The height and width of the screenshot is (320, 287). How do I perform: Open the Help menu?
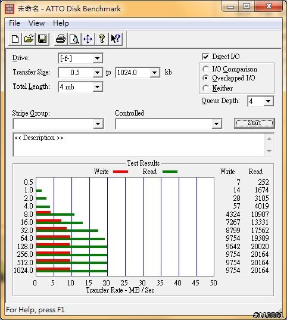[61, 23]
